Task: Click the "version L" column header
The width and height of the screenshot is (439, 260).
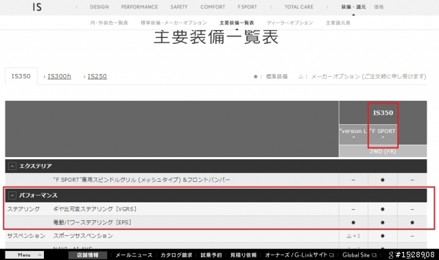Action: pyautogui.click(x=353, y=134)
